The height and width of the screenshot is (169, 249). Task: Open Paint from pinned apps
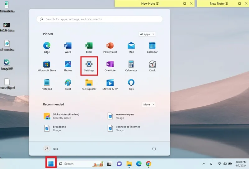pos(68,84)
